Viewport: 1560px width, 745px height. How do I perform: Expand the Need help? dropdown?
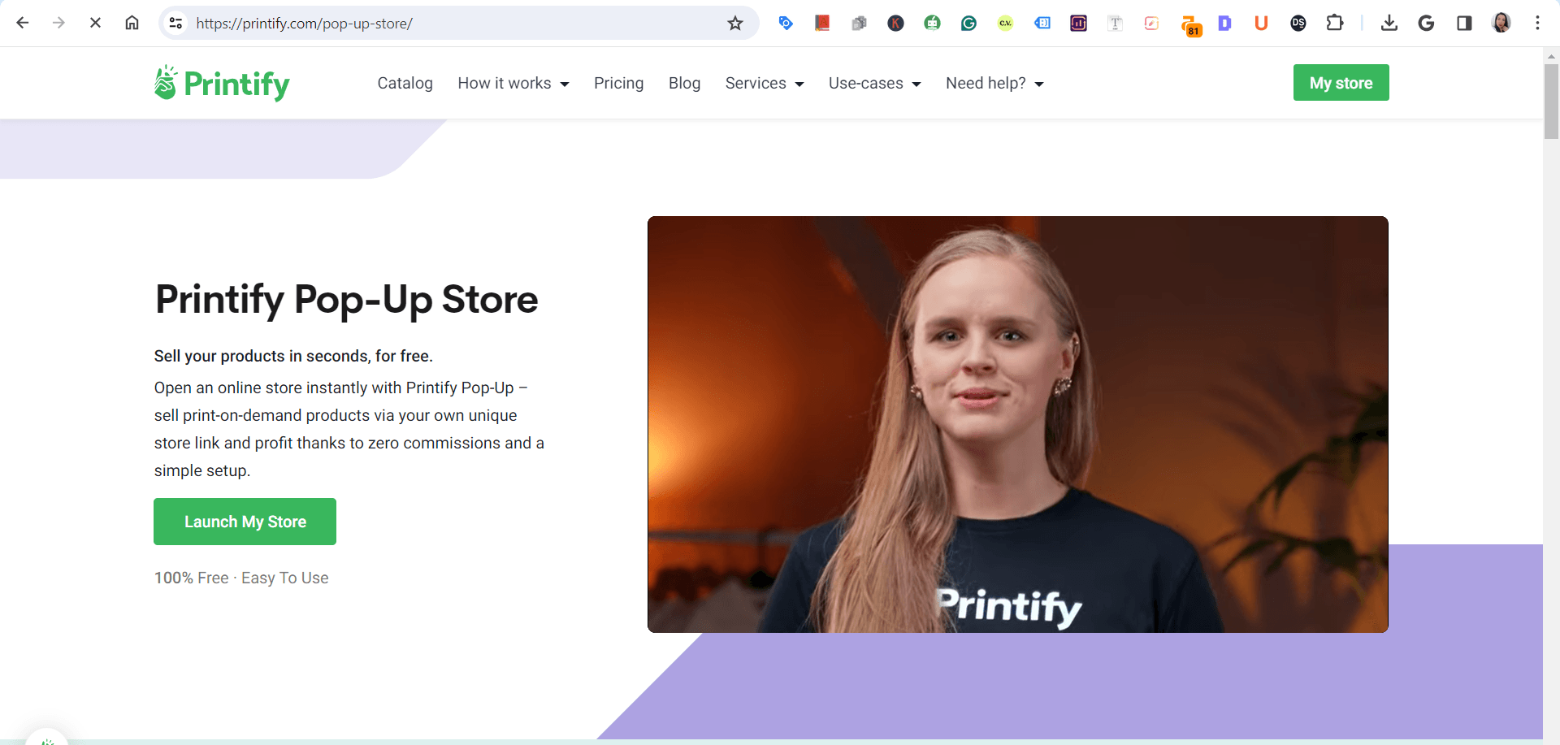click(994, 83)
